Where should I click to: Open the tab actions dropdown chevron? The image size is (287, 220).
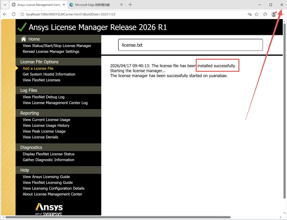pyautogui.click(x=5, y=5)
